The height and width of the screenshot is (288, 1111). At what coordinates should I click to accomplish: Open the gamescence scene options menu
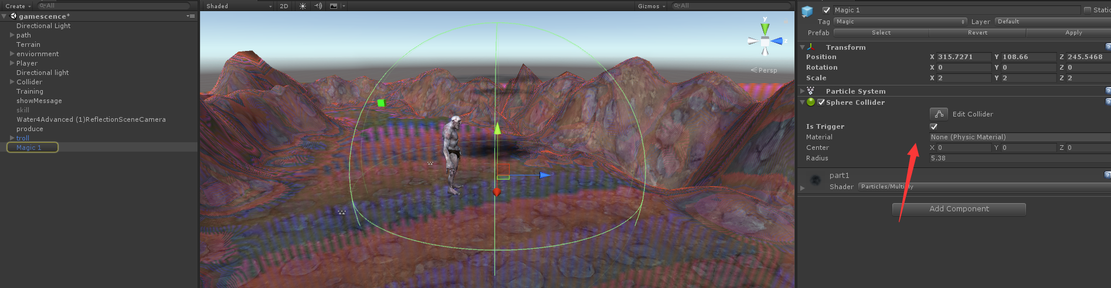click(x=191, y=16)
